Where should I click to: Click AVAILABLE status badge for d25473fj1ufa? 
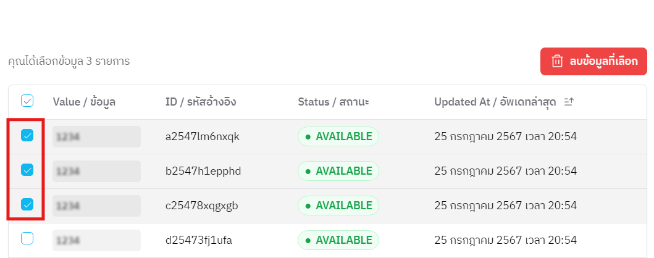tap(338, 239)
